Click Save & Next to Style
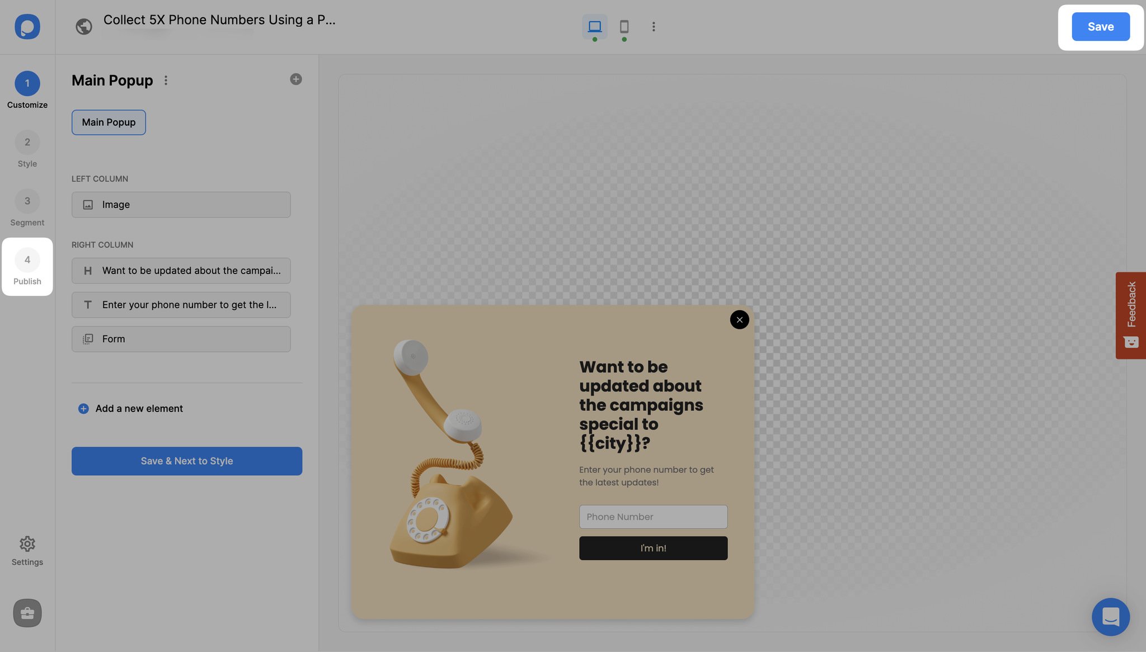The image size is (1146, 652). [x=187, y=461]
